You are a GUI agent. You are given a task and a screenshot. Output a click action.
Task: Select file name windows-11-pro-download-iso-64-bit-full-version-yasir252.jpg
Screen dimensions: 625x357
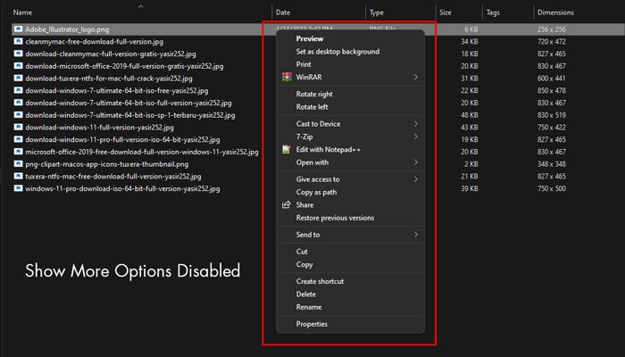click(x=122, y=188)
